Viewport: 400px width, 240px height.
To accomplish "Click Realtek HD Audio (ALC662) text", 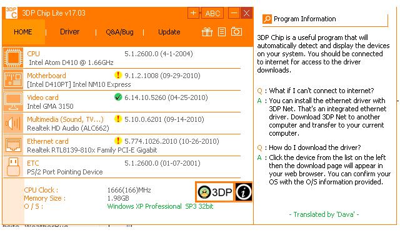I will point(68,128).
